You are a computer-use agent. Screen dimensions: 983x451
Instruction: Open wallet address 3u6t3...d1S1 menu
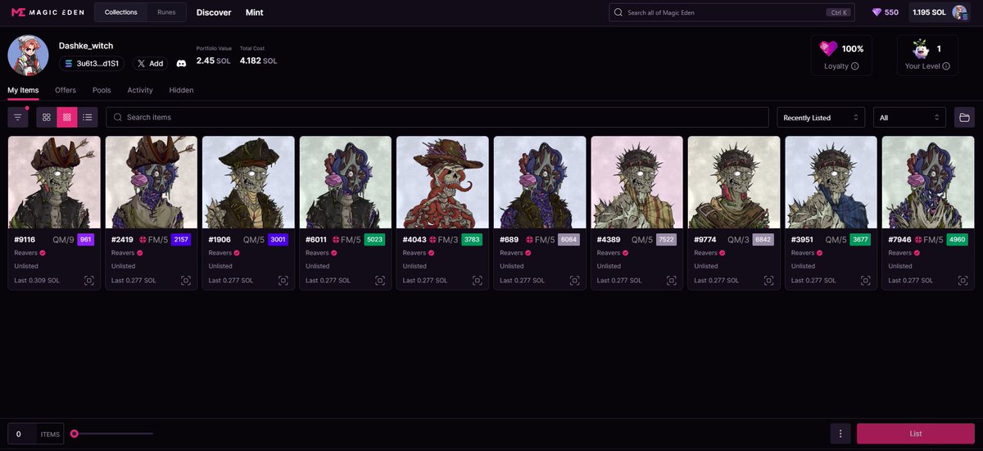click(92, 63)
